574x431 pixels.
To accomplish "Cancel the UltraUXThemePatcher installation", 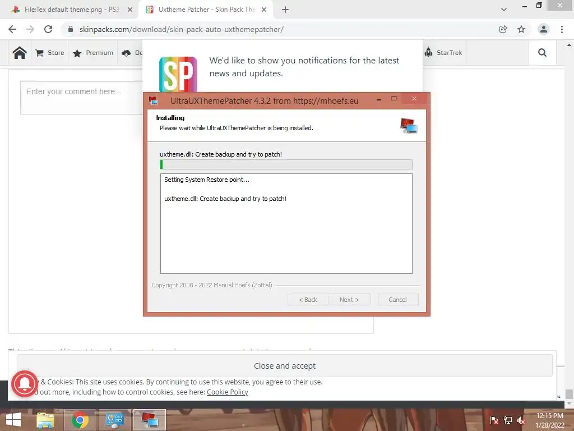I will 397,300.
